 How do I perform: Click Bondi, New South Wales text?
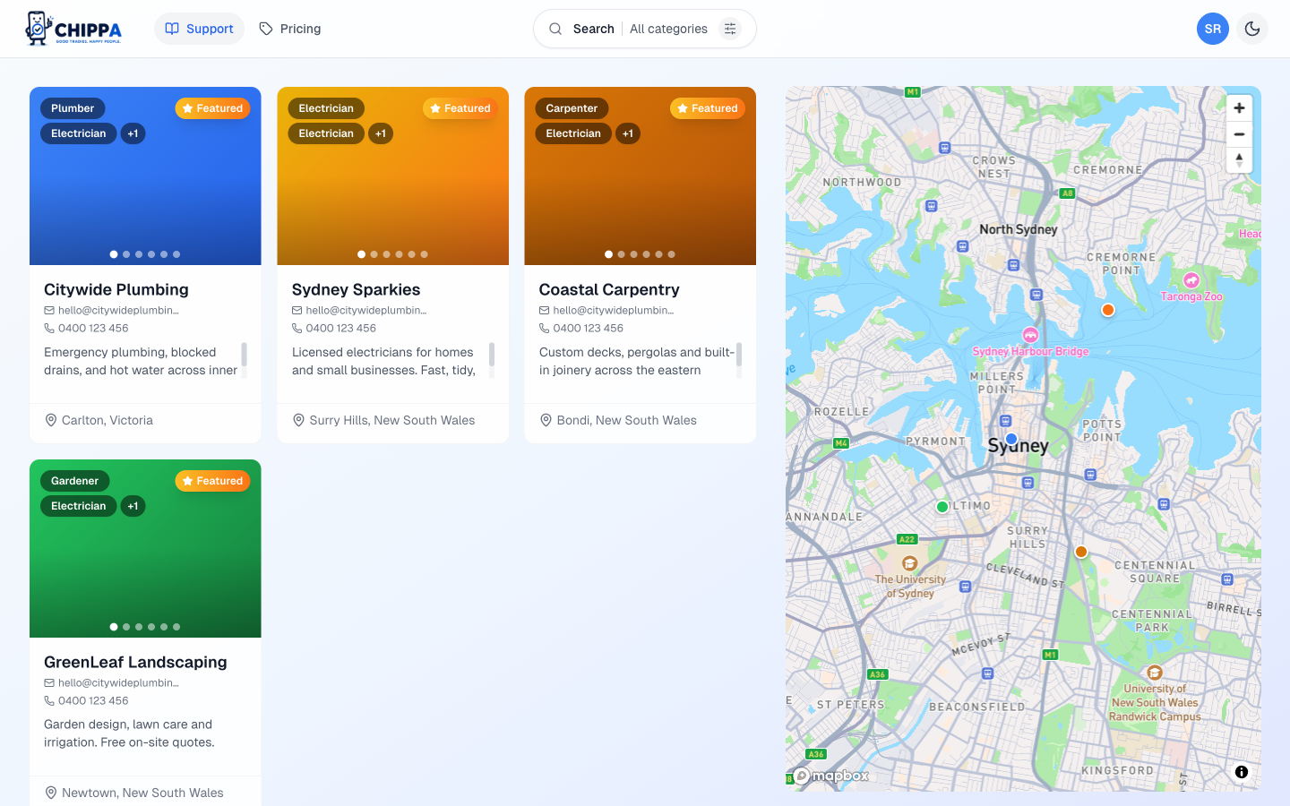[627, 420]
